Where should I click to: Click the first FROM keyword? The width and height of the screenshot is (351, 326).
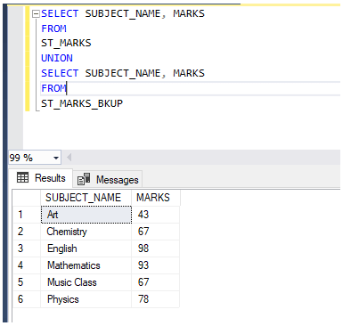click(53, 29)
